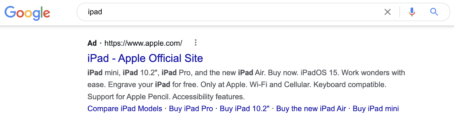Click the Google logo
The height and width of the screenshot is (119, 454).
pos(27,13)
